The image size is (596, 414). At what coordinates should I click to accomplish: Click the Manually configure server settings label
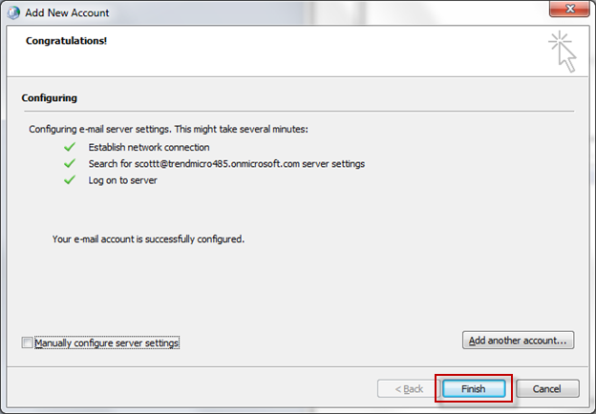107,342
